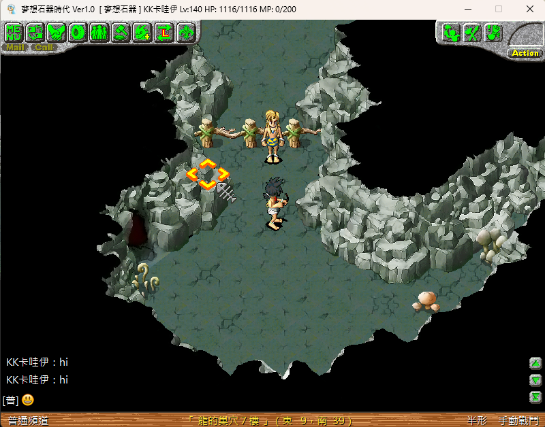
Task: Click the handshake trade icon
Action: (x=57, y=32)
